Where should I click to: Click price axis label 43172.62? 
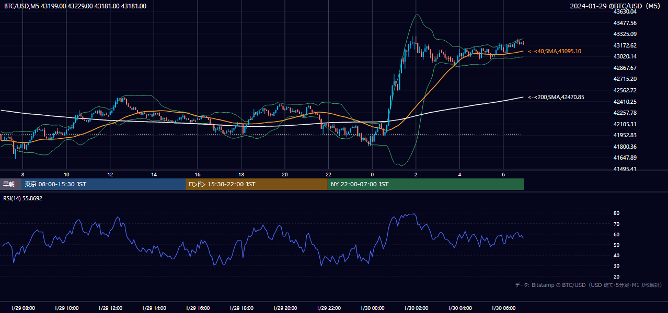click(625, 45)
